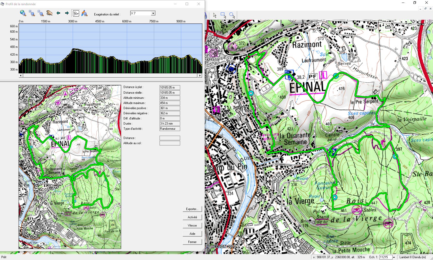The width and height of the screenshot is (433, 260).
Task: Click the Exporter... button
Action: coord(192,209)
